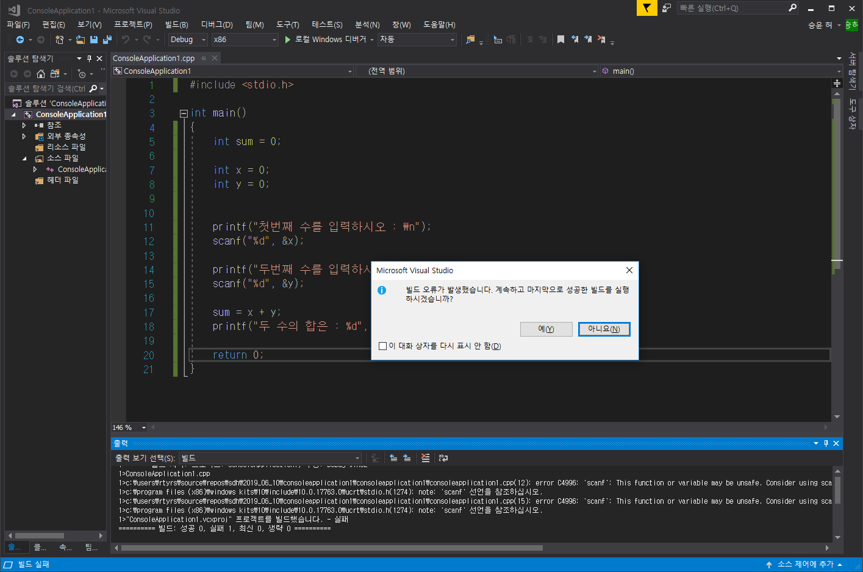The height and width of the screenshot is (572, 863).
Task: Open the 출력 보기 선택 빌드 dropdown
Action: (271, 458)
